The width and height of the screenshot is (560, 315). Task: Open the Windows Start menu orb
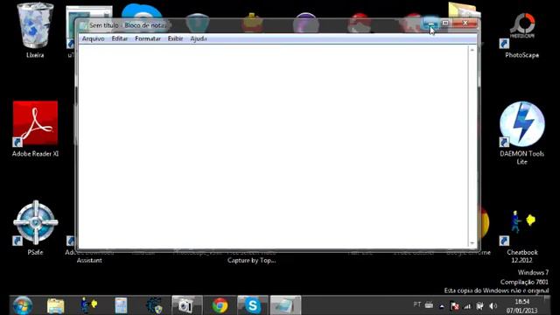(x=23, y=305)
